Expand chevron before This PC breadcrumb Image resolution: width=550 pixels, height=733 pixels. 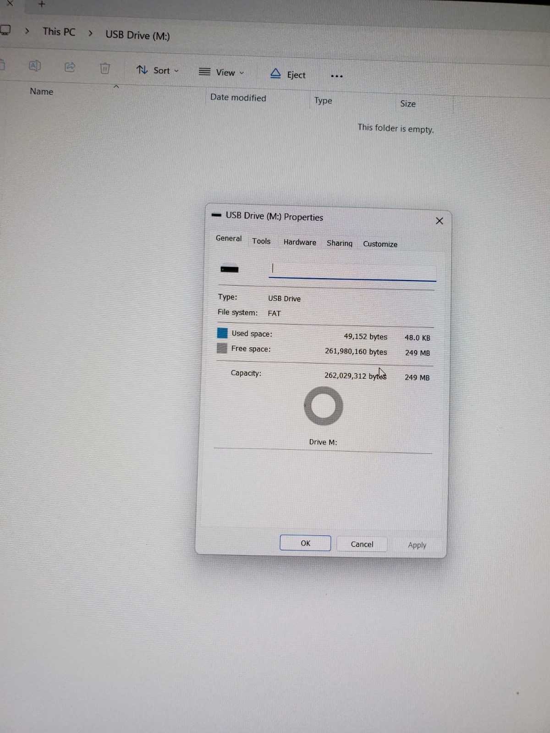pyautogui.click(x=27, y=31)
